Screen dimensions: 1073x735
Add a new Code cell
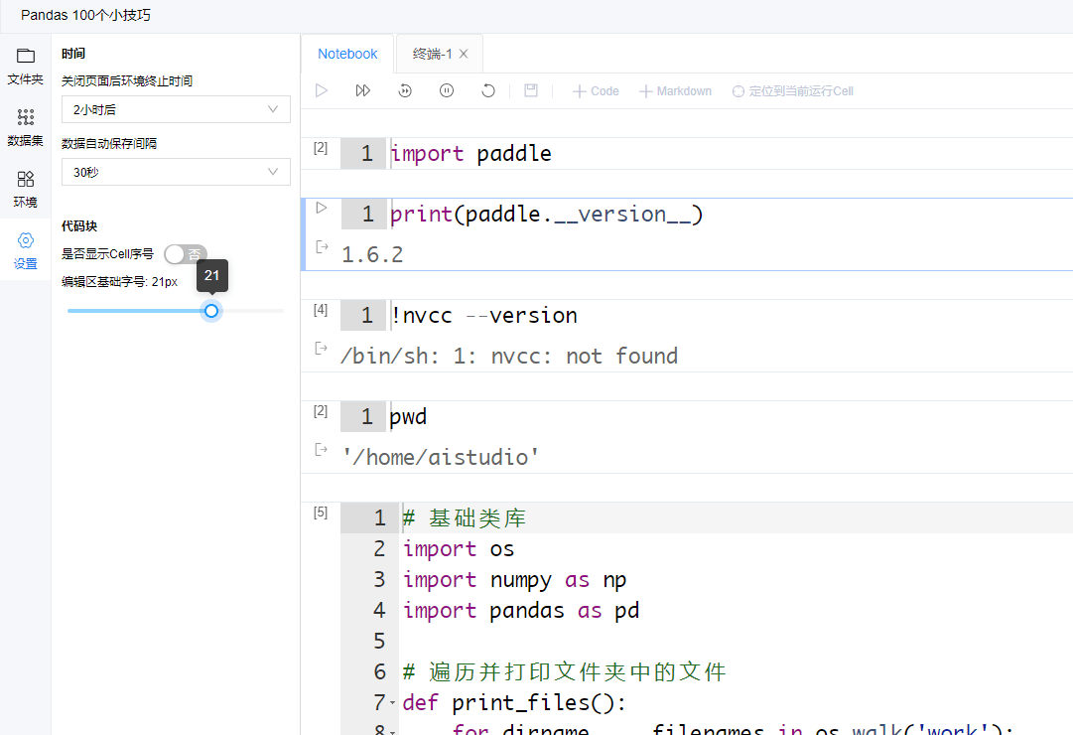[x=596, y=91]
